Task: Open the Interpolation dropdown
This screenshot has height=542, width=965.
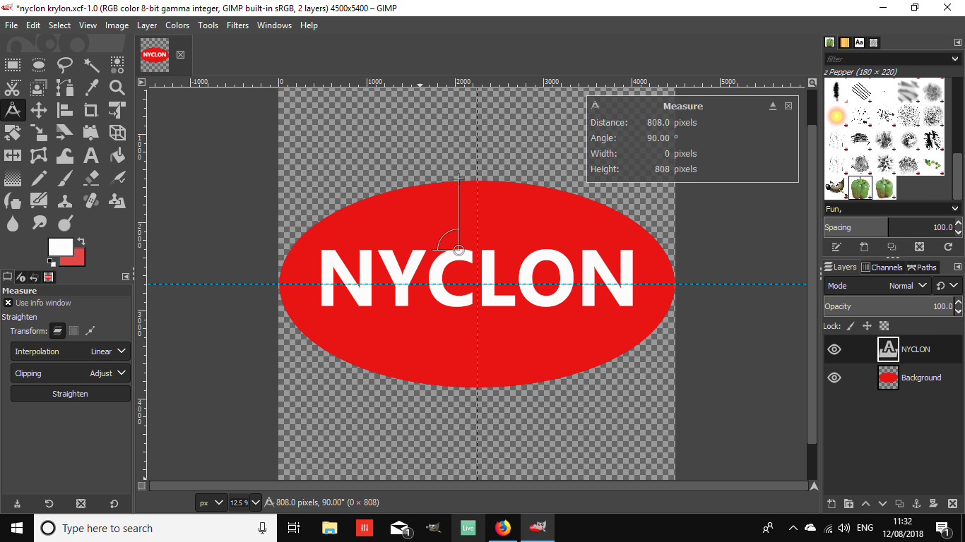Action: click(71, 351)
